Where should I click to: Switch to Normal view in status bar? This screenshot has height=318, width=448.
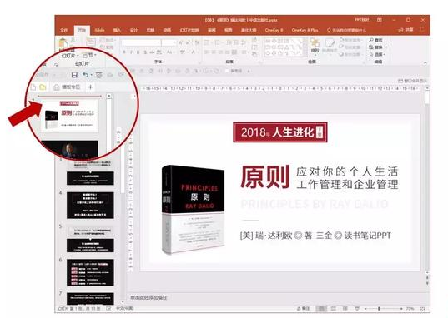321,309
